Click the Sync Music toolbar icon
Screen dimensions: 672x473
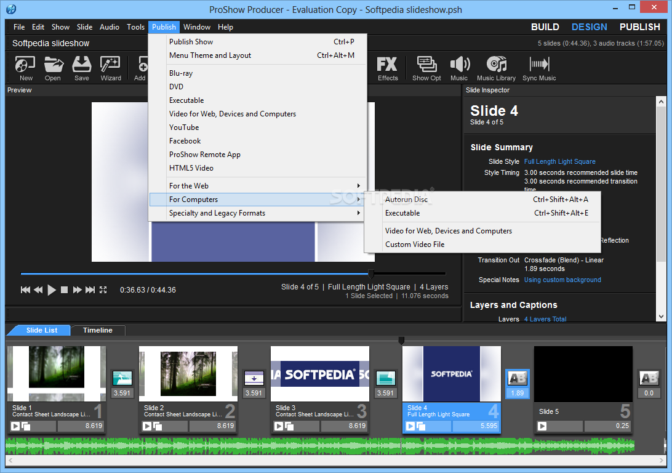539,68
